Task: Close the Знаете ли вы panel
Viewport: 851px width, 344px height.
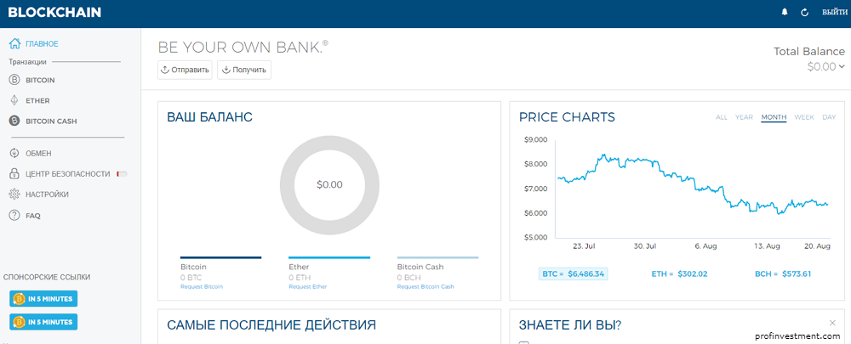Action: coord(832,323)
